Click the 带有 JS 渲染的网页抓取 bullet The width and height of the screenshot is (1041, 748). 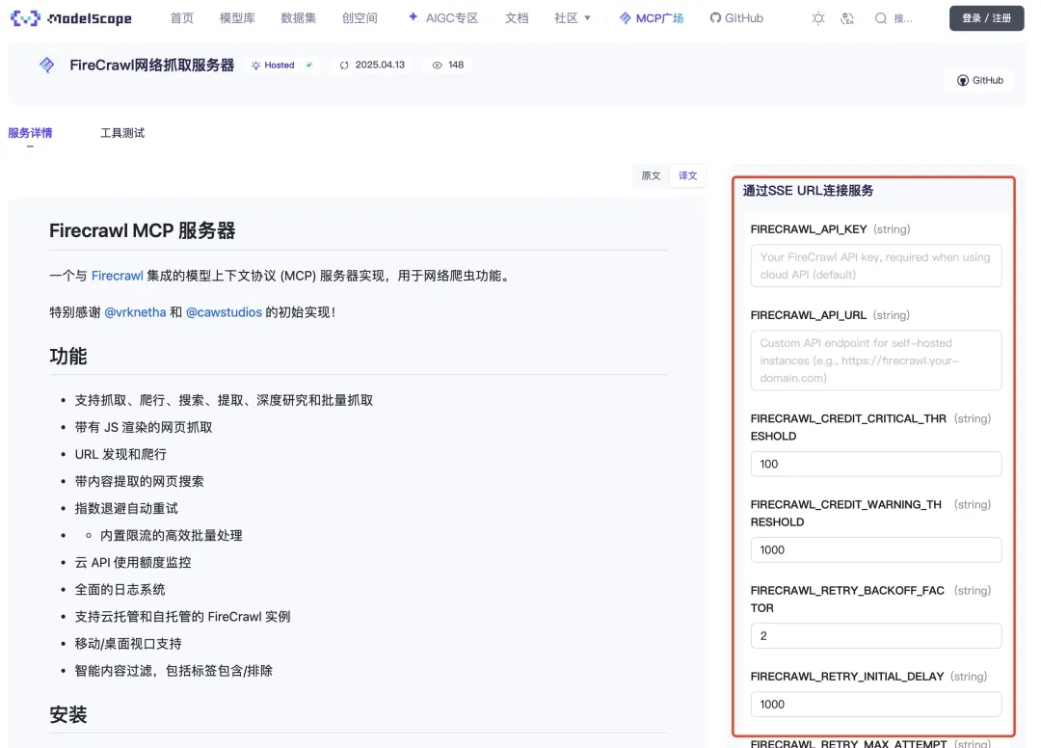[144, 427]
